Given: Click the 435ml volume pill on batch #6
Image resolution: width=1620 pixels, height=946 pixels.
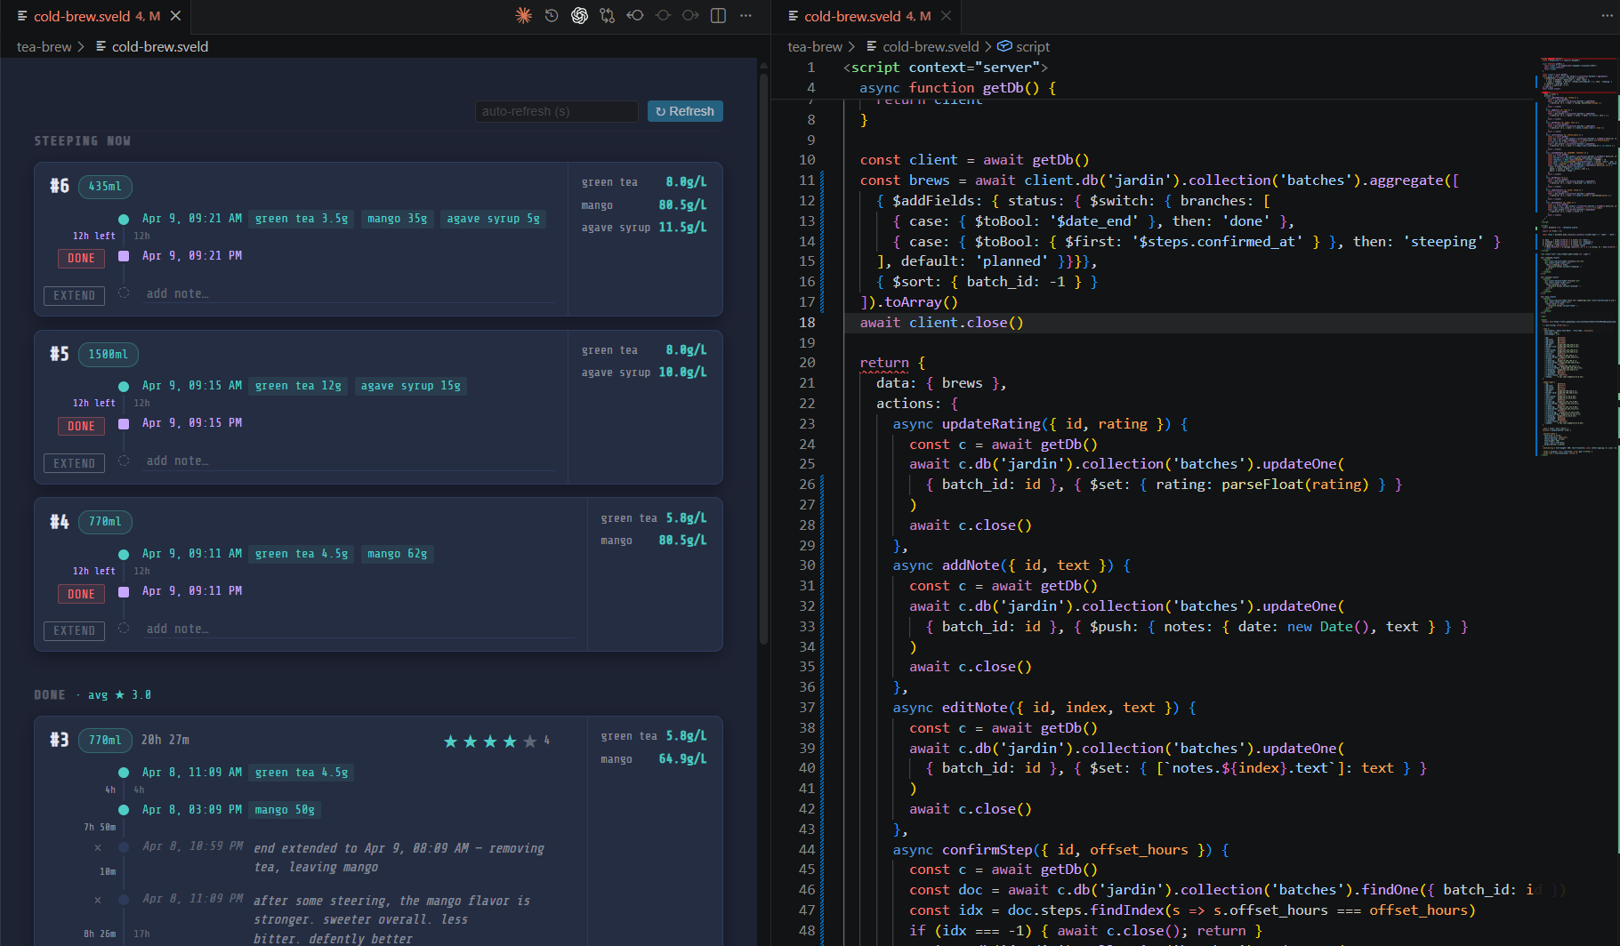Looking at the screenshot, I should coord(105,187).
